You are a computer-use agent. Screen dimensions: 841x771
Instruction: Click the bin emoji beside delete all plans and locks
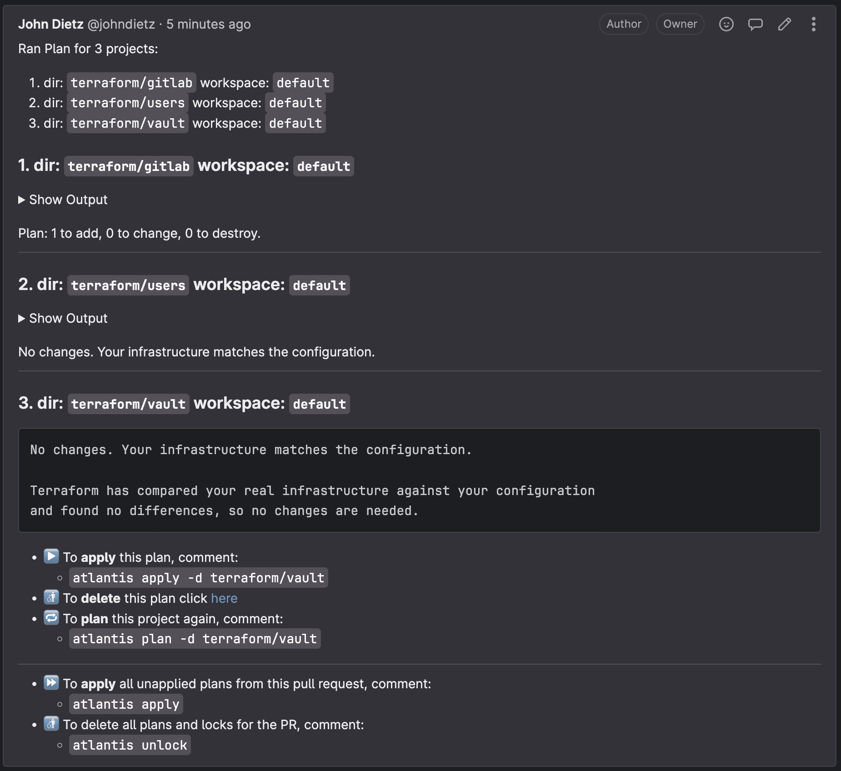click(51, 723)
